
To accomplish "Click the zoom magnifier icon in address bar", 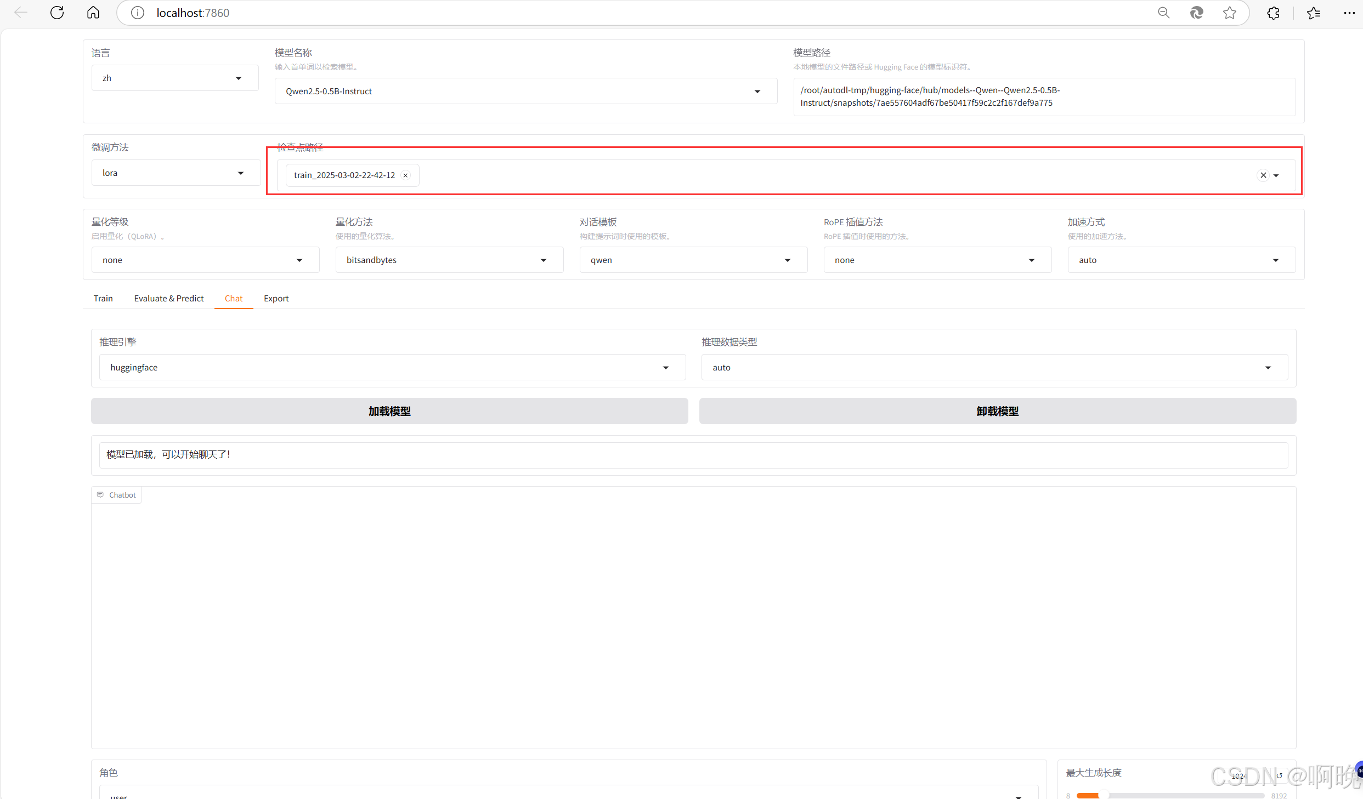I will (x=1163, y=13).
